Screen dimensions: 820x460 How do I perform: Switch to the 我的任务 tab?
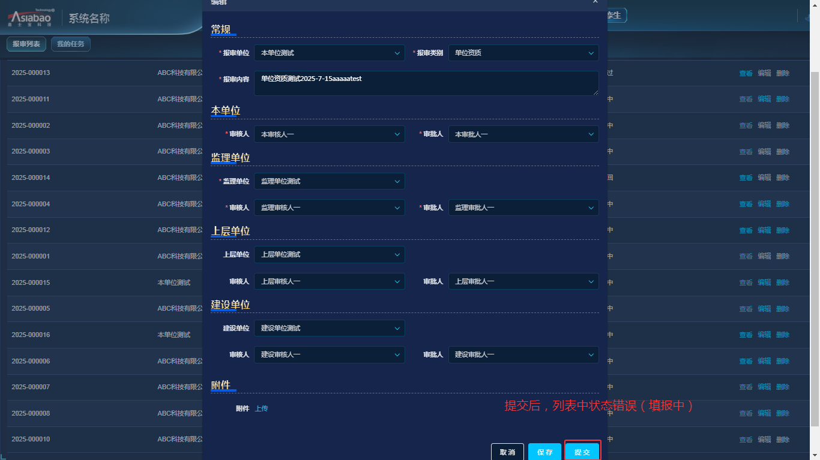[x=71, y=44]
